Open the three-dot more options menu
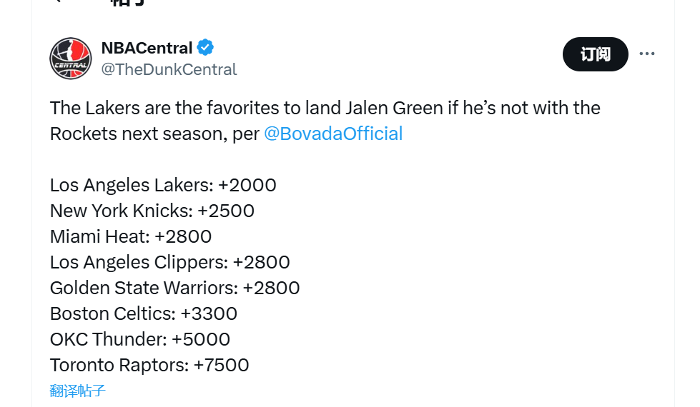 pos(647,54)
